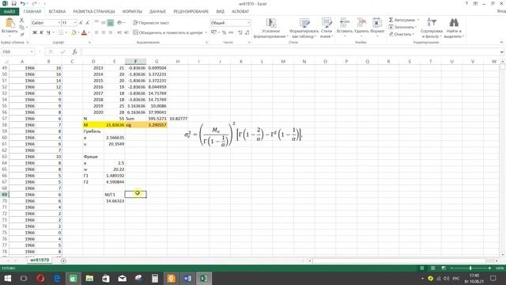Open Format as Table (Форматировать как таблицу)
The width and height of the screenshot is (506, 285).
pyautogui.click(x=304, y=28)
